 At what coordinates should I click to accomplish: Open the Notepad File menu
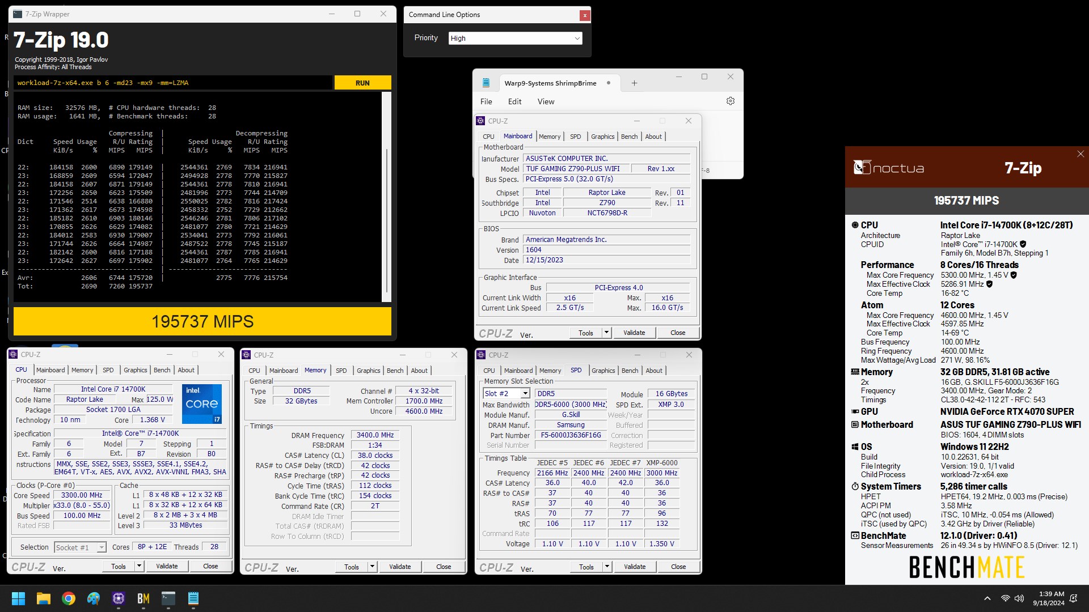coord(486,101)
